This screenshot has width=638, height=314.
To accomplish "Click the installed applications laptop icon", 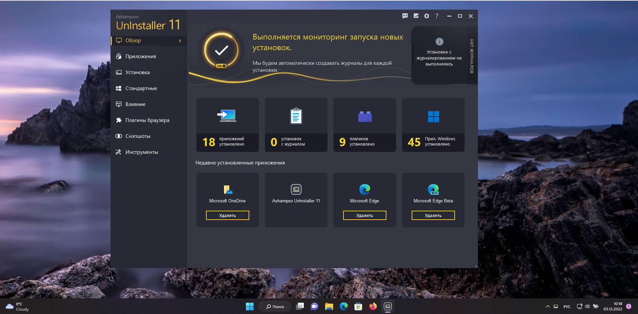I will pyautogui.click(x=227, y=116).
